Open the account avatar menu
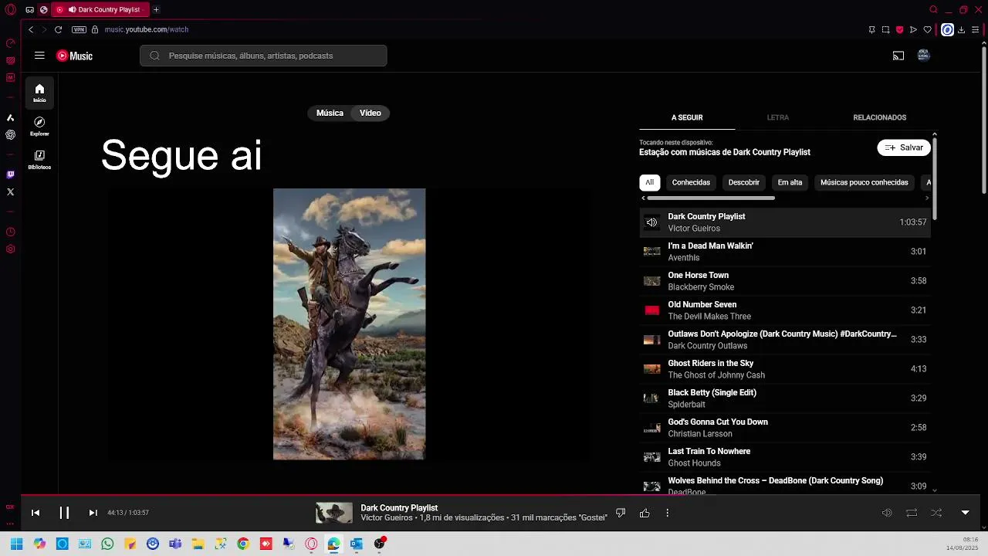This screenshot has height=556, width=988. pos(923,56)
